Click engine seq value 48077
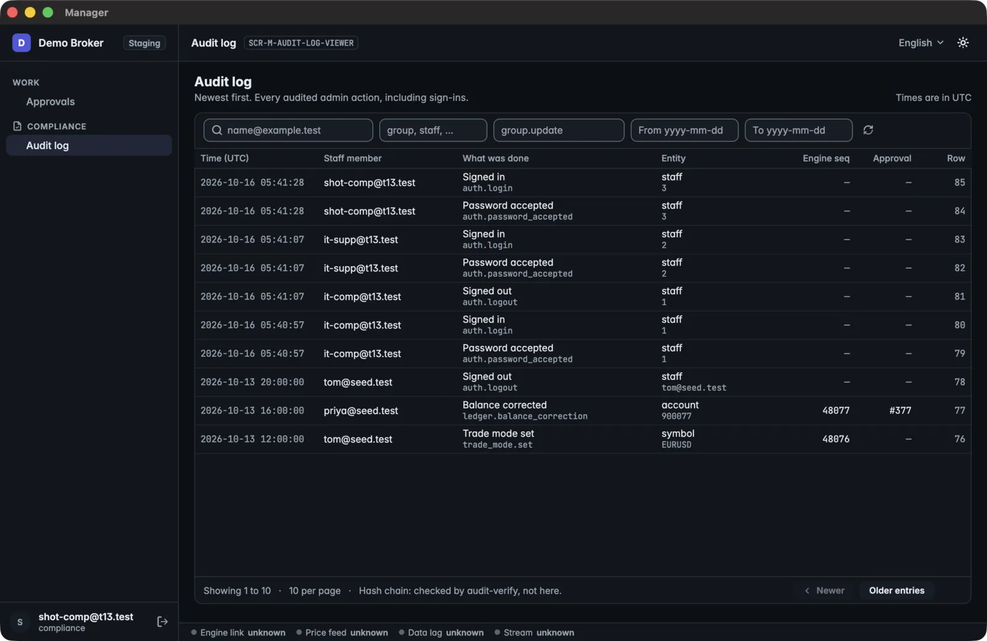Image resolution: width=987 pixels, height=641 pixels. pyautogui.click(x=836, y=410)
